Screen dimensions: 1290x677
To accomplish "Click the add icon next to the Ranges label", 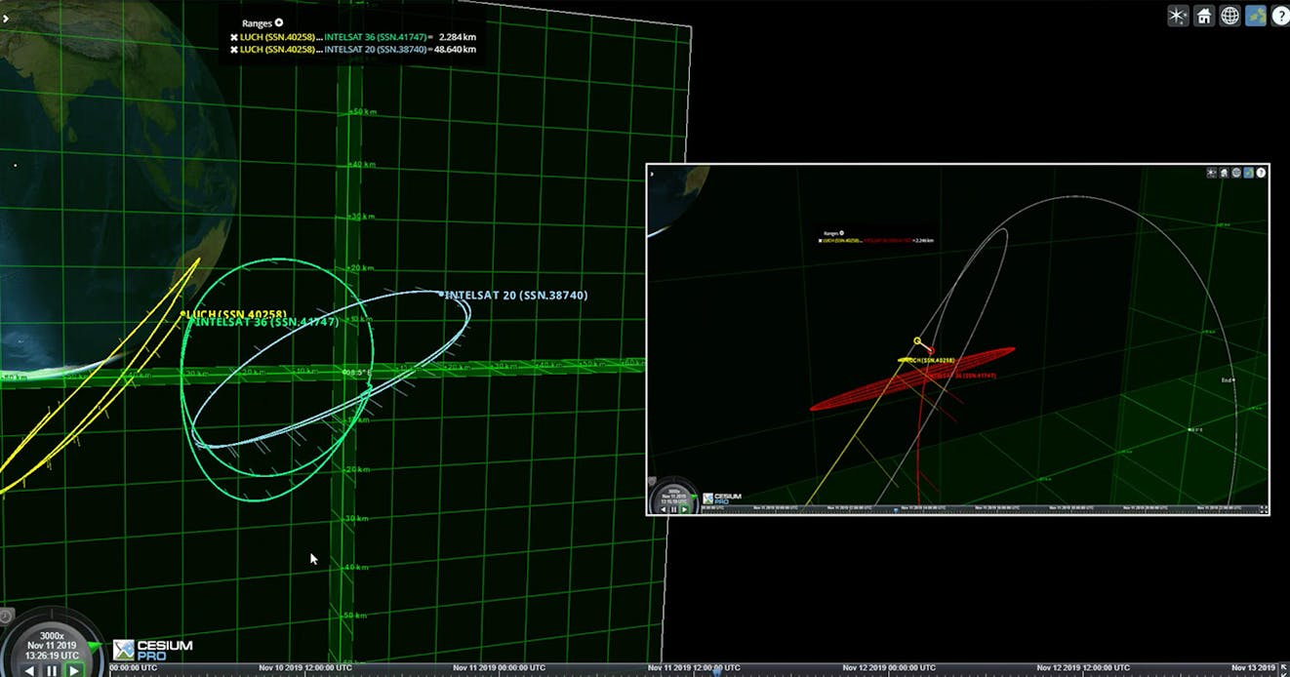I will [277, 22].
